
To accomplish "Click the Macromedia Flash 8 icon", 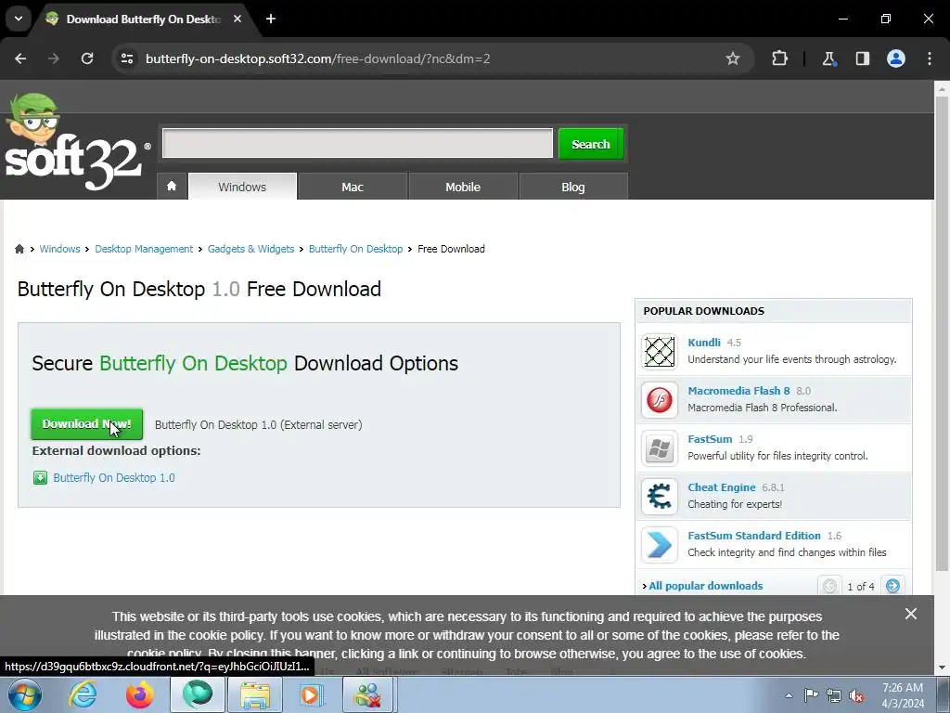I will pos(660,400).
